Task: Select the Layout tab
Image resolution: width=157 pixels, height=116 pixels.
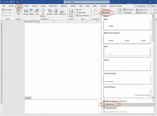Action: coord(43,6)
